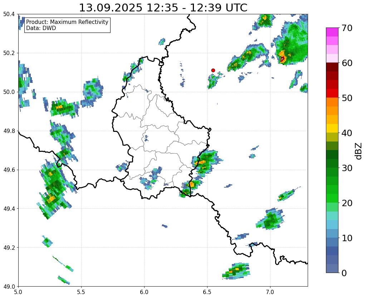Click the 'Data: DWD' label
Image resolution: width=366 pixels, height=298 pixels.
41,28
